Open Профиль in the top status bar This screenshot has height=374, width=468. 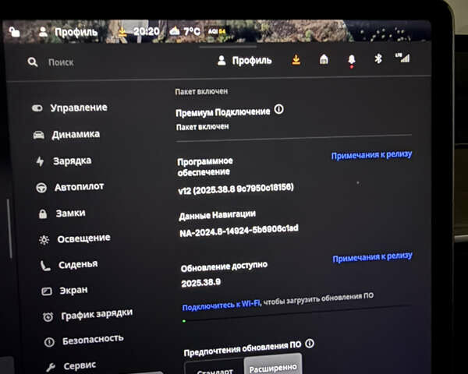(x=69, y=32)
